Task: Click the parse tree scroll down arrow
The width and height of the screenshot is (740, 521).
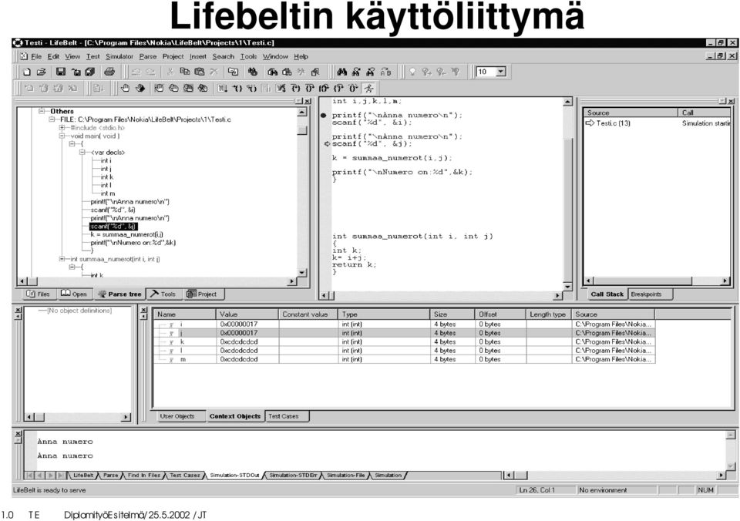Action: pos(302,273)
